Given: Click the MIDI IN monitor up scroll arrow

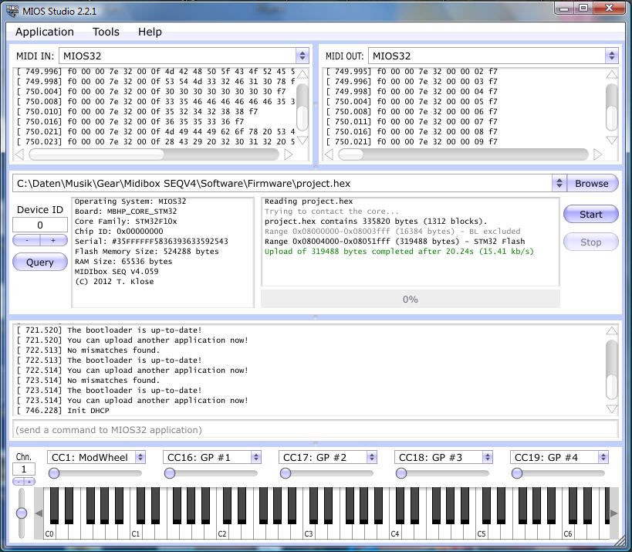Looking at the screenshot, I should point(302,74).
